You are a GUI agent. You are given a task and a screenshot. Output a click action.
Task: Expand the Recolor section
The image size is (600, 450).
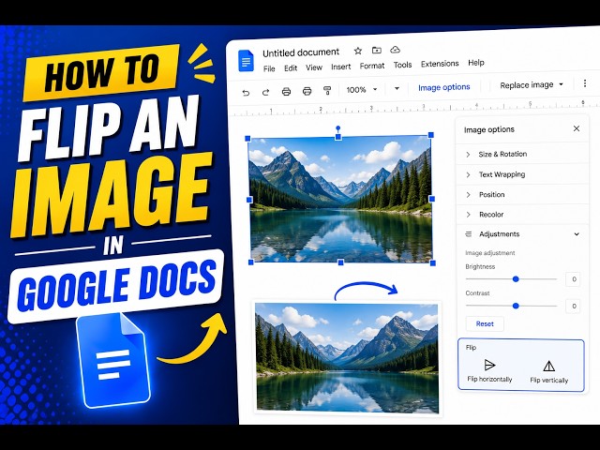[x=522, y=215]
